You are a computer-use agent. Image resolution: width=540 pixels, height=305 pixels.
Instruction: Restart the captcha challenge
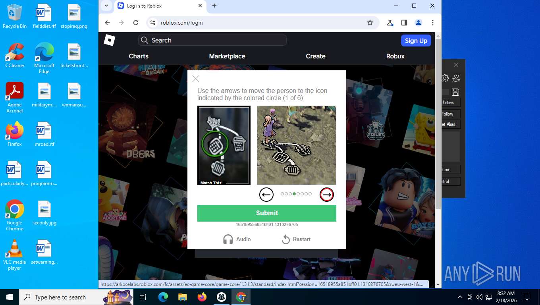(x=296, y=239)
